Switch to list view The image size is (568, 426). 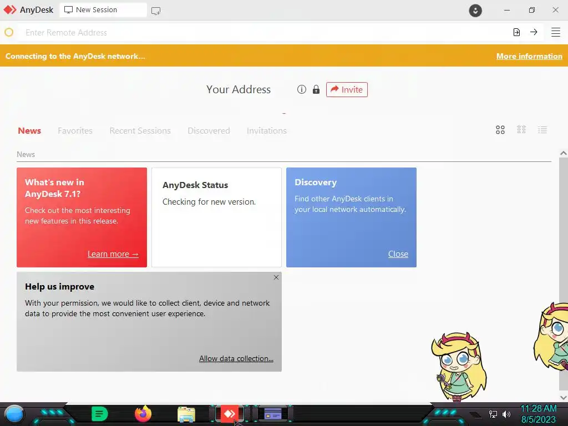coord(542,130)
